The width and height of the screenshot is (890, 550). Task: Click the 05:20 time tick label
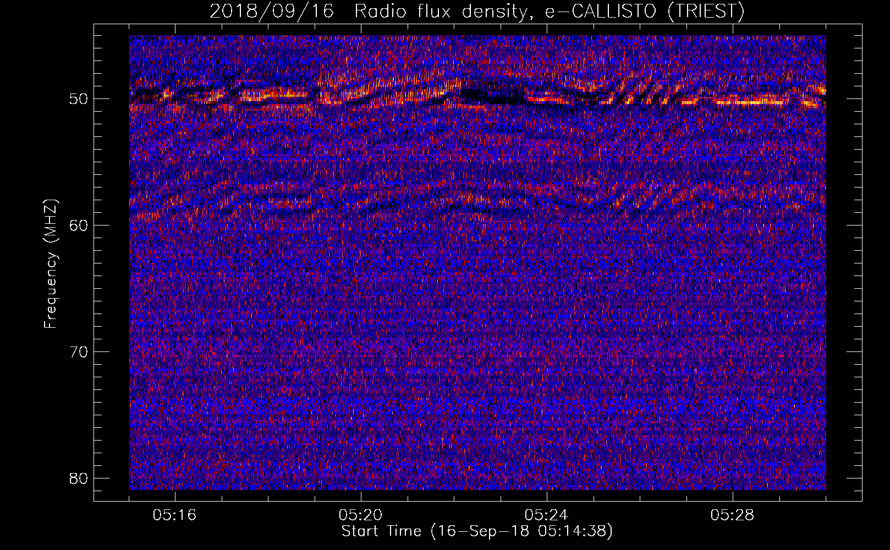361,515
